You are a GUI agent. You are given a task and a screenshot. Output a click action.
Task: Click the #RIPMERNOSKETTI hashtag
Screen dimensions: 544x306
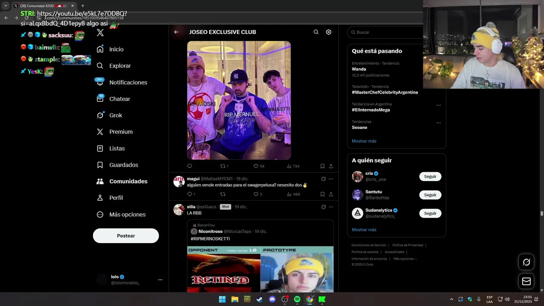point(210,239)
